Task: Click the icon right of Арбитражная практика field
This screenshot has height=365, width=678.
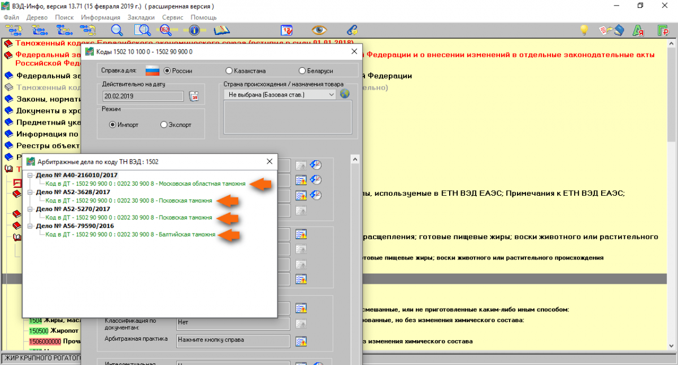Action: (301, 341)
